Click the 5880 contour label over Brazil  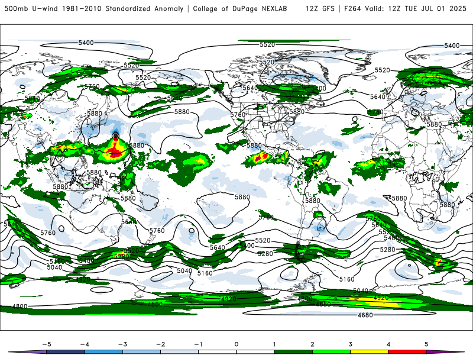pyautogui.click(x=312, y=201)
